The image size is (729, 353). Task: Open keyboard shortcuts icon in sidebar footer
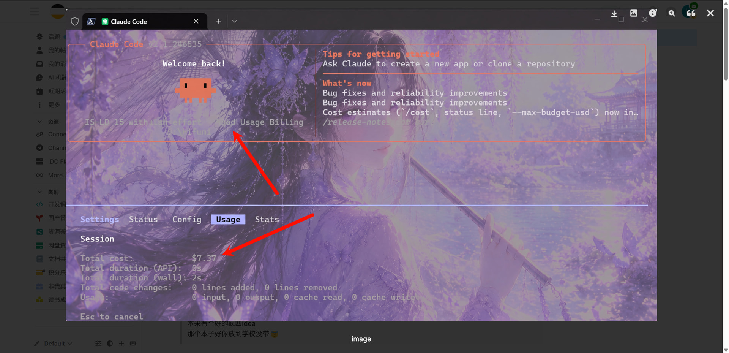click(133, 344)
